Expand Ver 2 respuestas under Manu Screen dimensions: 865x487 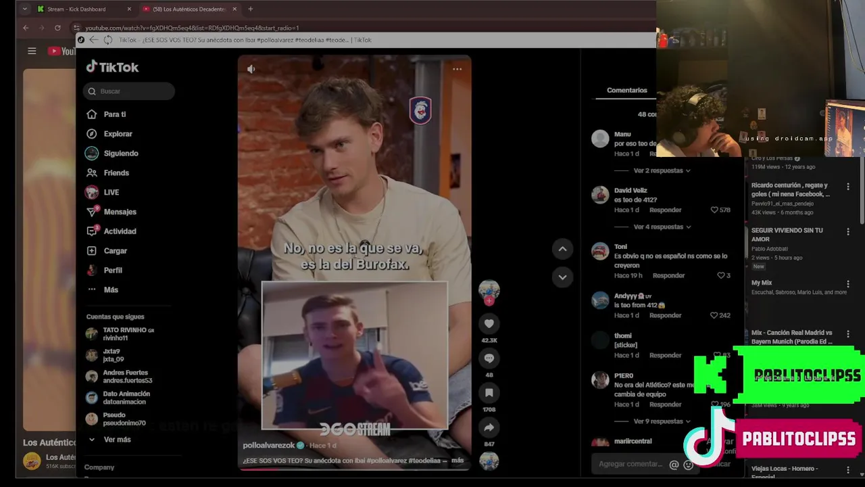(662, 170)
